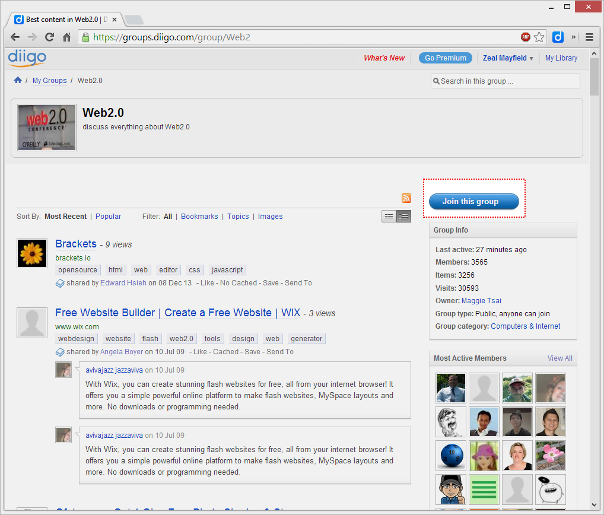Sort items by Most Recent
This screenshot has width=604, height=515.
point(65,217)
